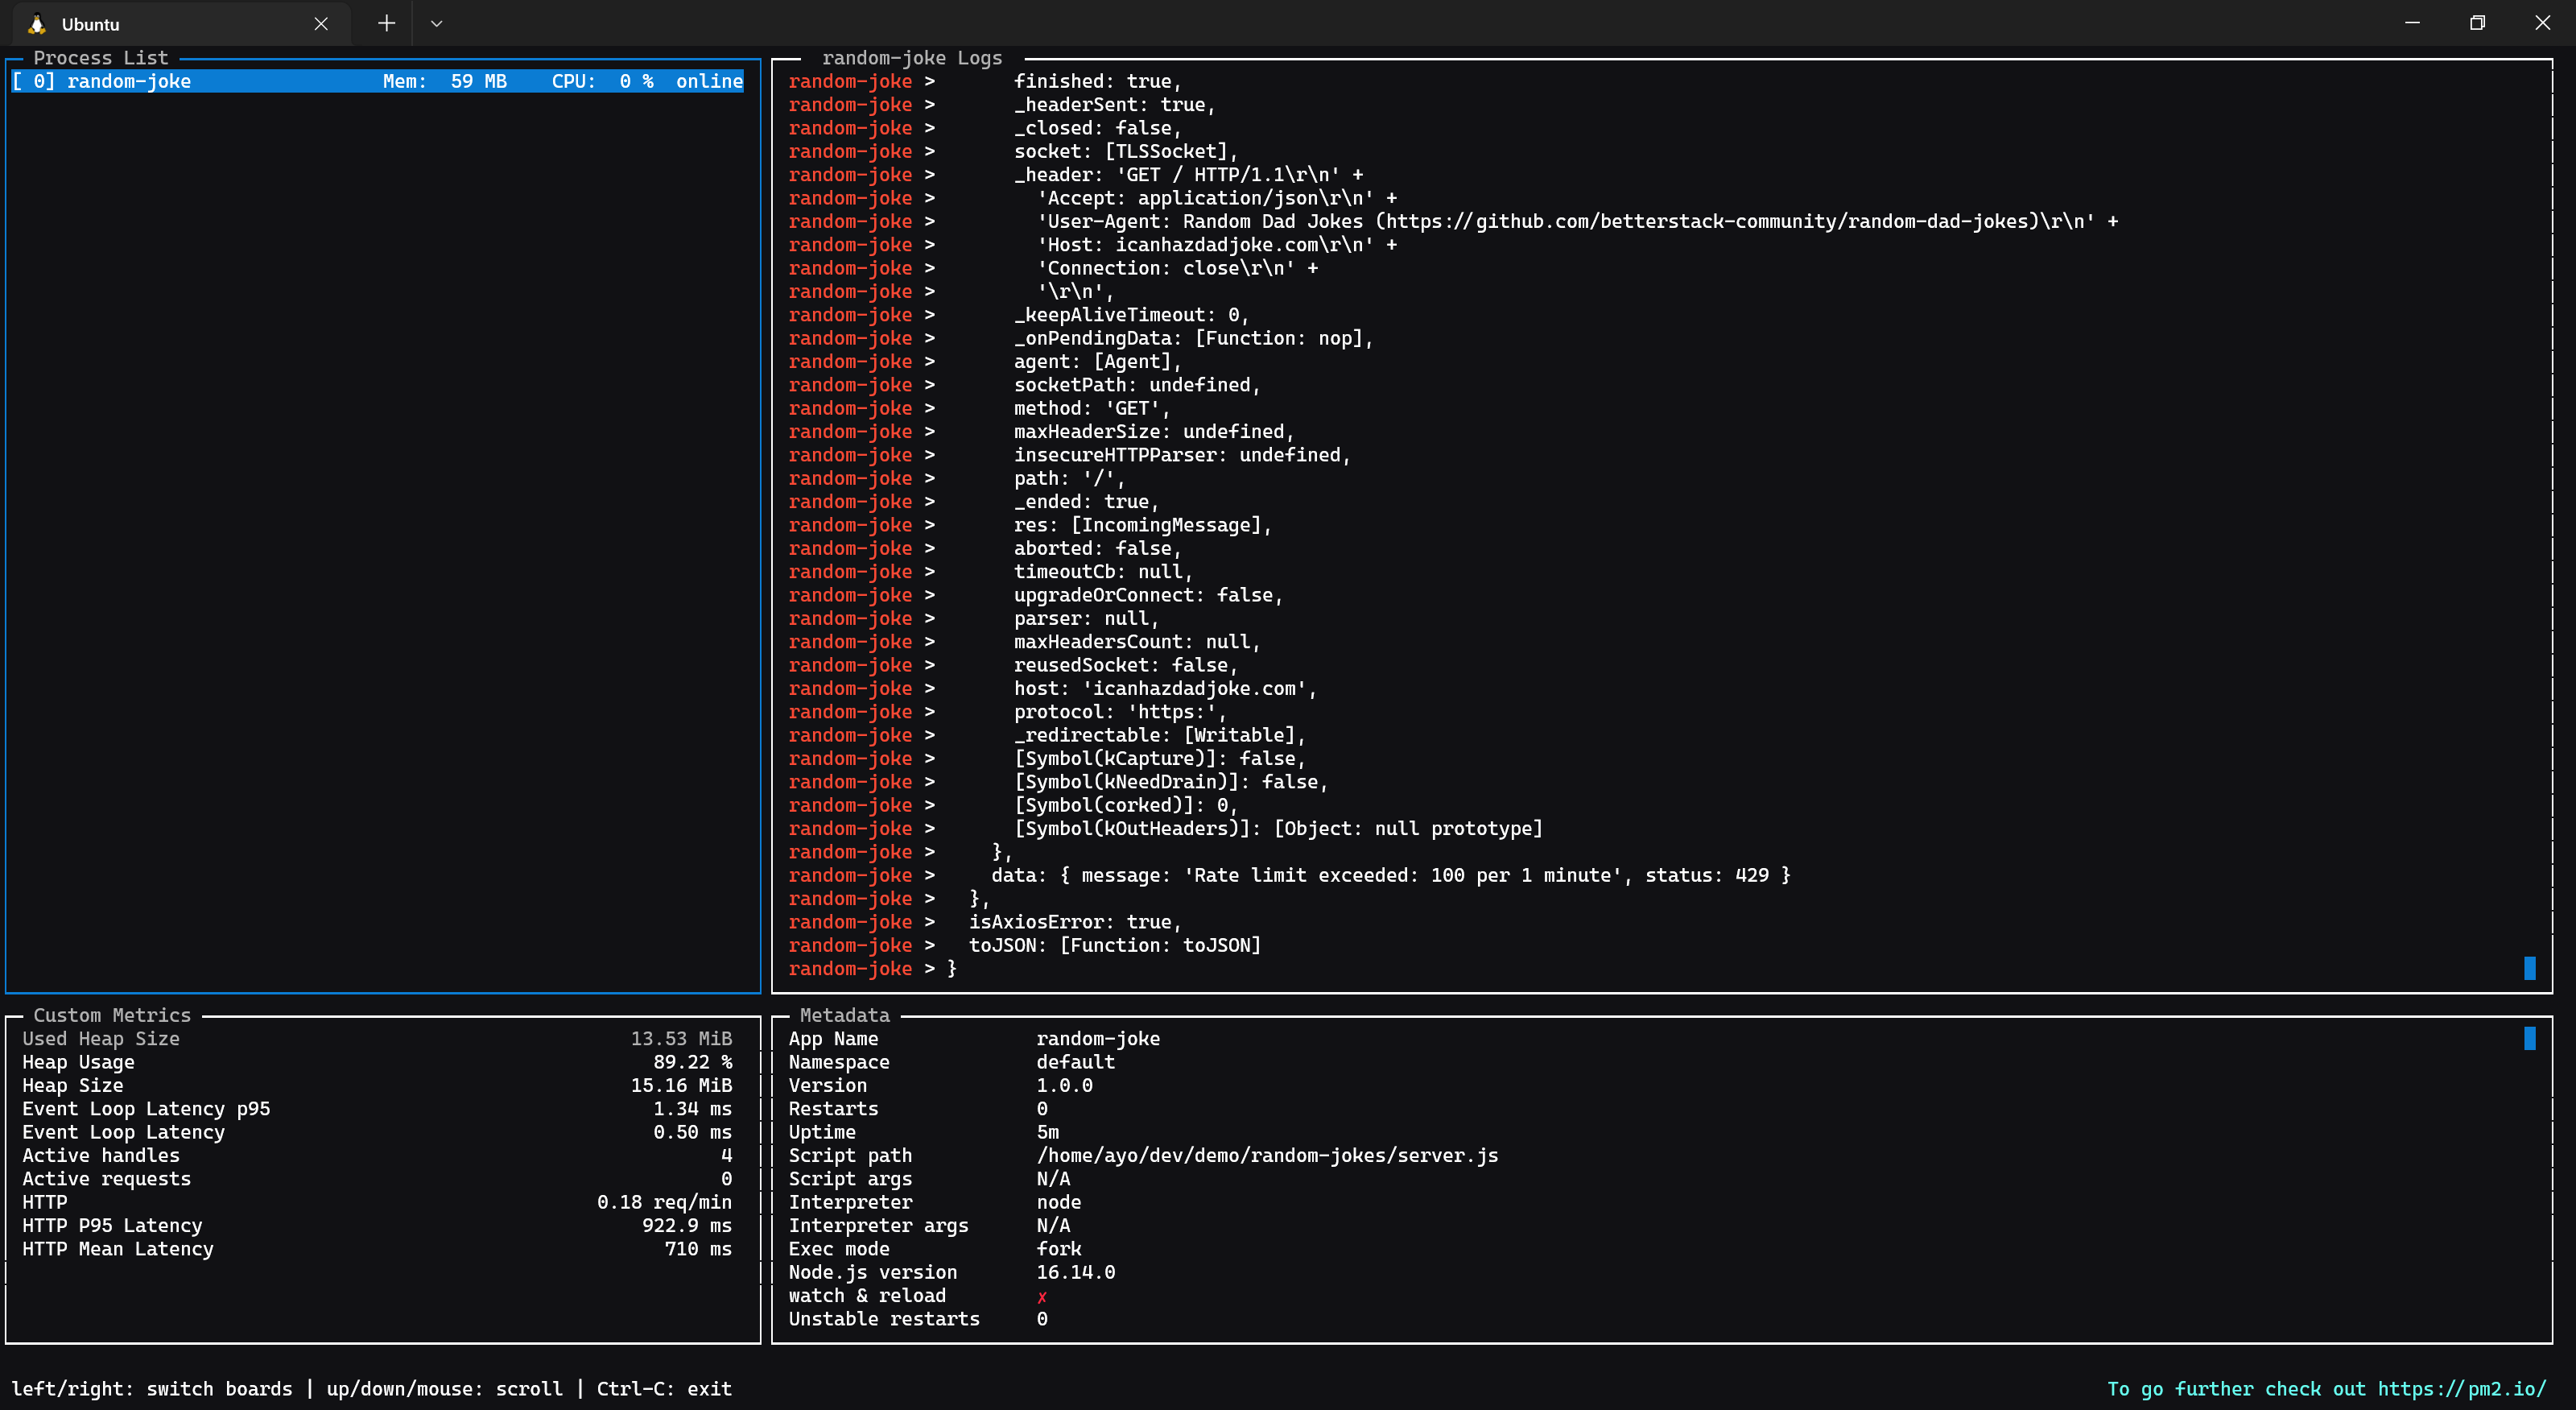The height and width of the screenshot is (1410, 2576).
Task: Click the online status label of random-joke
Action: (710, 81)
